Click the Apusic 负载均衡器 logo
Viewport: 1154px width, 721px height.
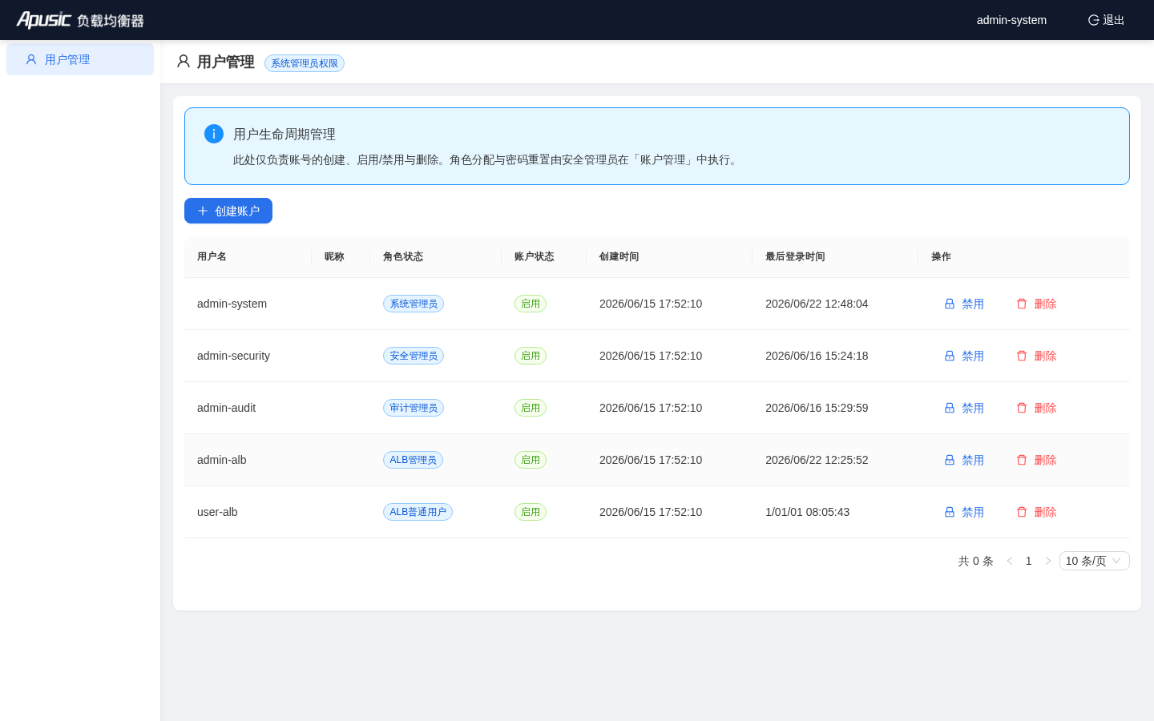tap(80, 20)
